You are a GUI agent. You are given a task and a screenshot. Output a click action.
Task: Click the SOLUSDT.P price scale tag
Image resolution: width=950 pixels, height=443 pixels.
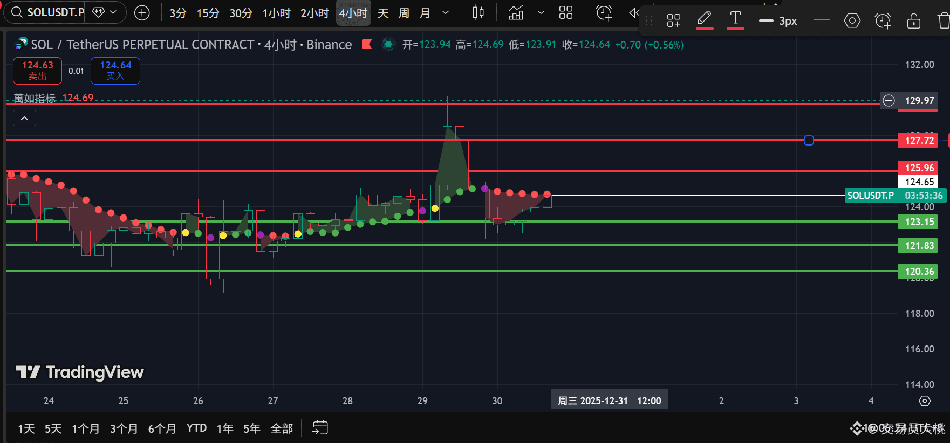click(x=870, y=195)
